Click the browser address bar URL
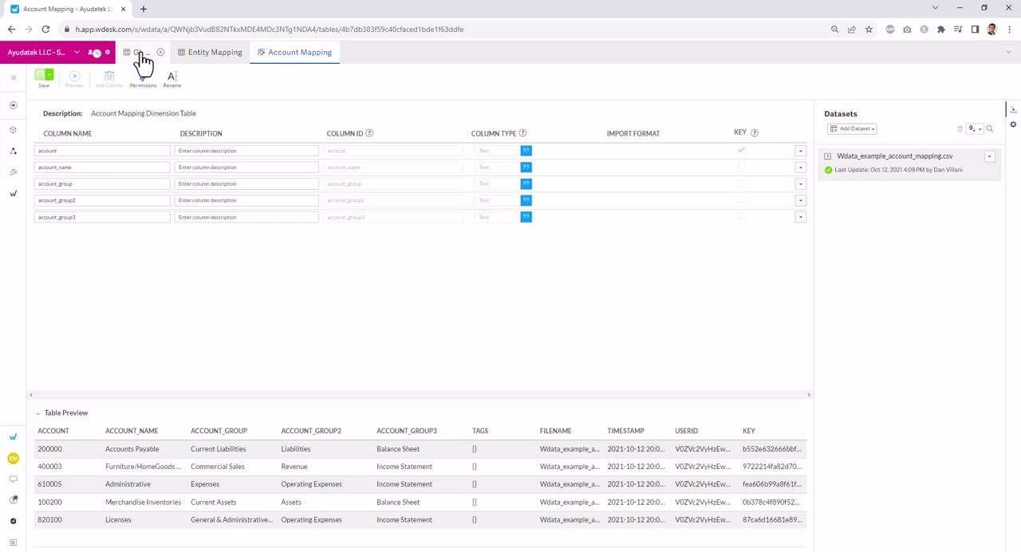Image resolution: width=1021 pixels, height=552 pixels. [x=270, y=30]
